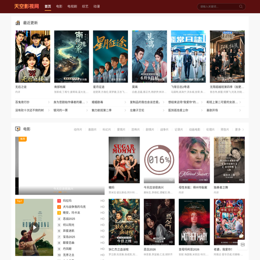This screenshot has height=260, width=260.
Task: Click the 天空影视网 site logo
Action: coord(26,7)
